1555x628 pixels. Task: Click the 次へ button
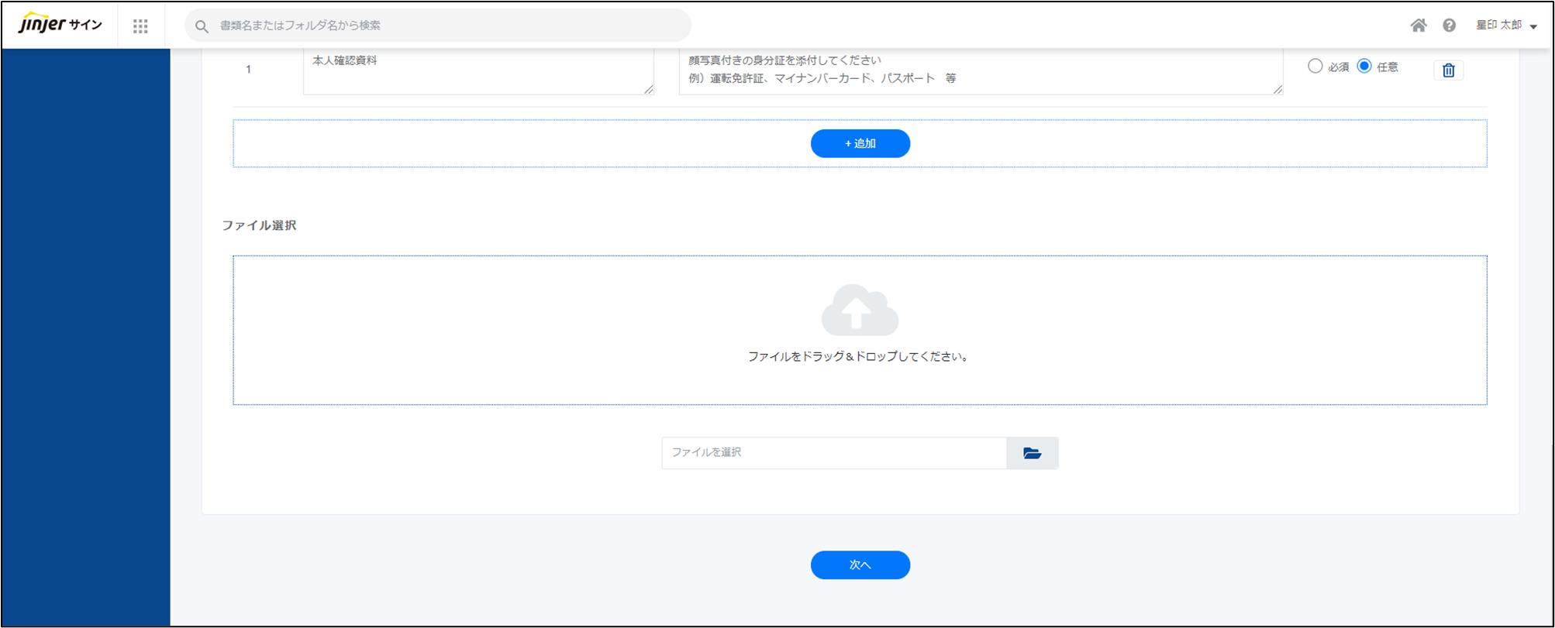point(860,565)
